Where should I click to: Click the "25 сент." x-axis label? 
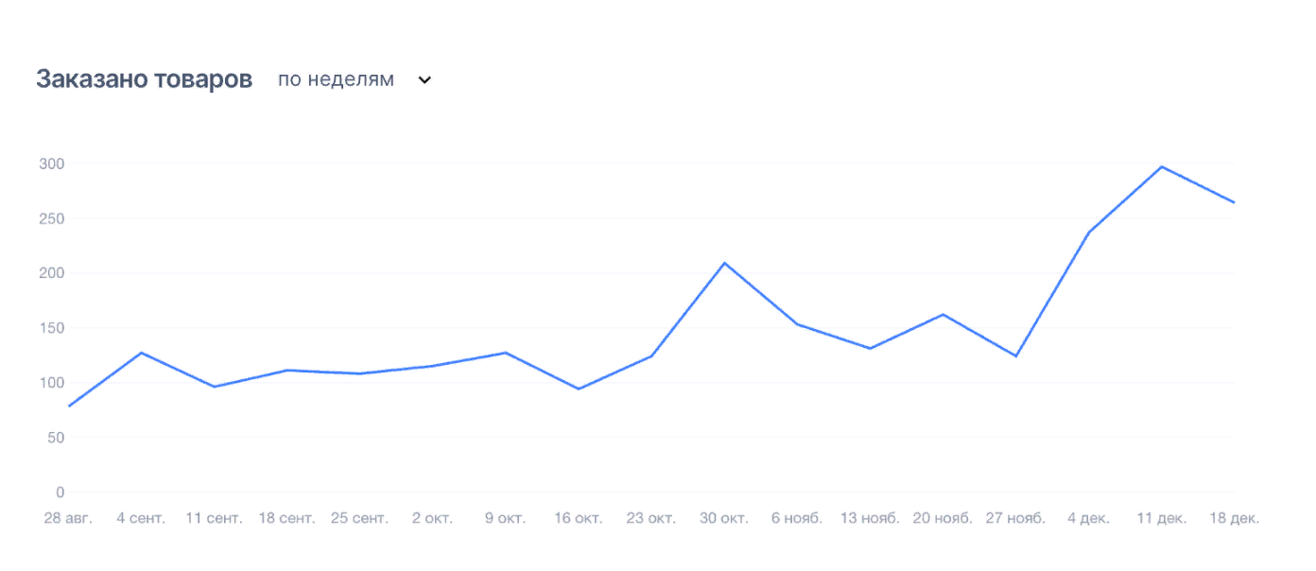(x=359, y=518)
